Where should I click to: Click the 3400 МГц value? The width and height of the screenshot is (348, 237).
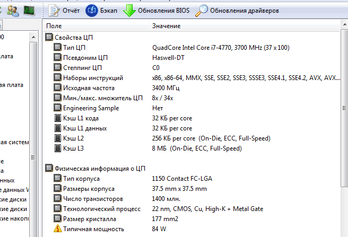point(166,88)
